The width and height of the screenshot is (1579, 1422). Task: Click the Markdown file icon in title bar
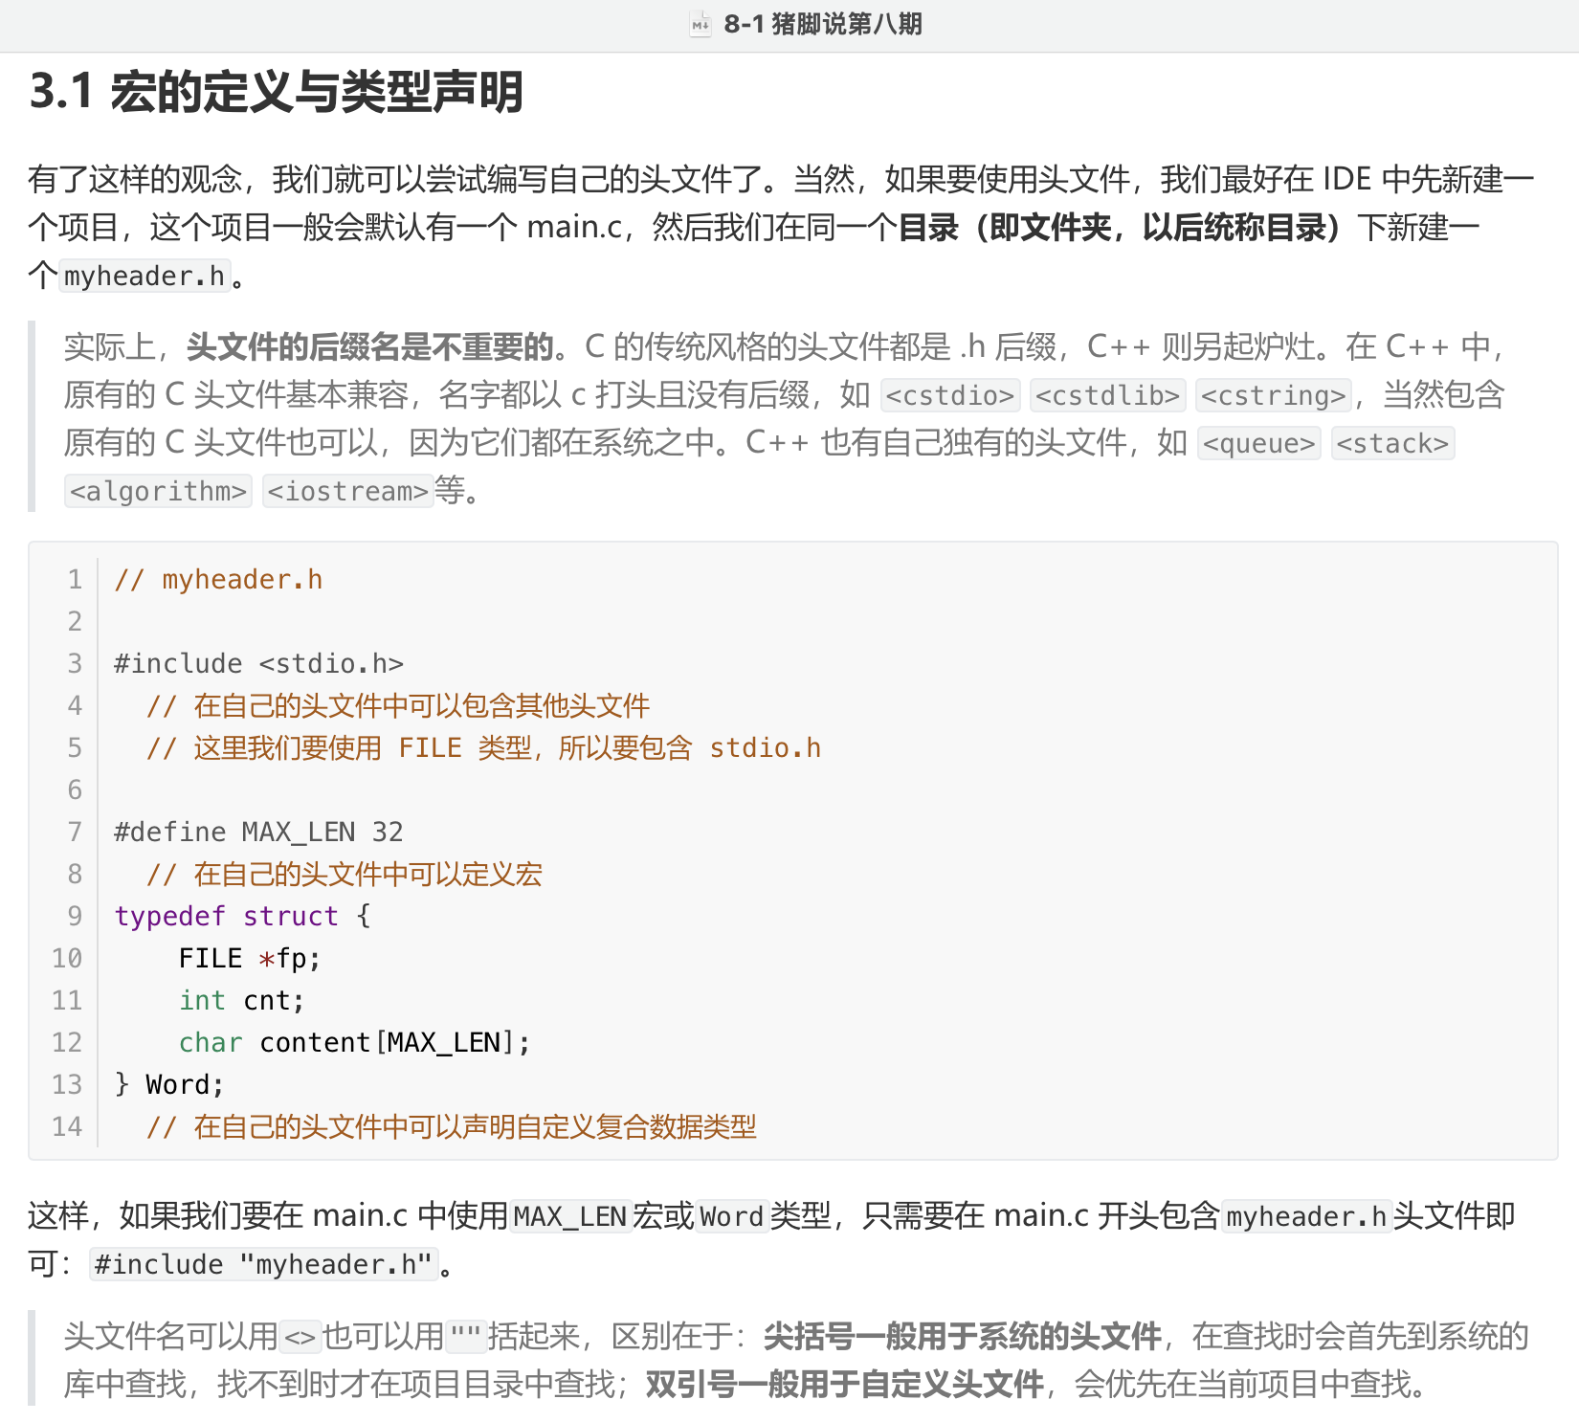click(x=701, y=25)
